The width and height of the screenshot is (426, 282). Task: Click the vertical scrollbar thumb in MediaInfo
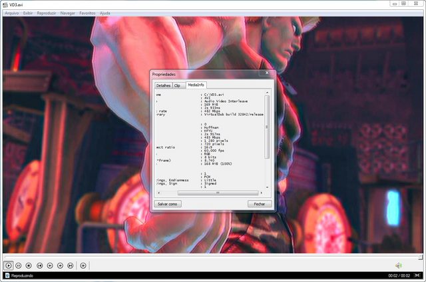point(267,127)
